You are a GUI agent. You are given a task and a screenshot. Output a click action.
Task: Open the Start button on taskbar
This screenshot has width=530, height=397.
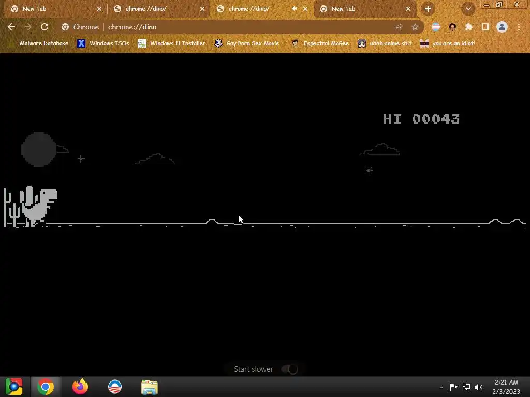point(14,387)
